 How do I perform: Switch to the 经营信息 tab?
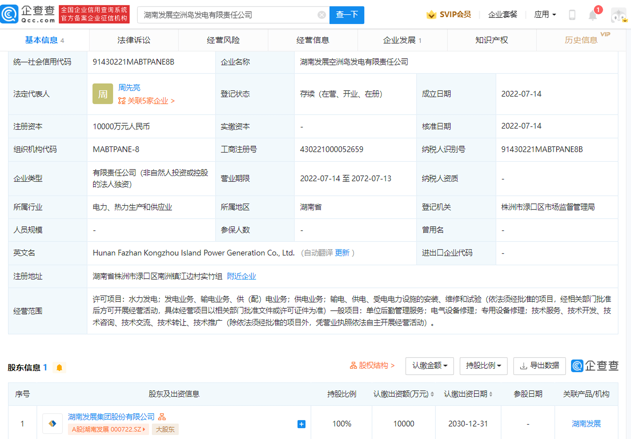point(313,40)
